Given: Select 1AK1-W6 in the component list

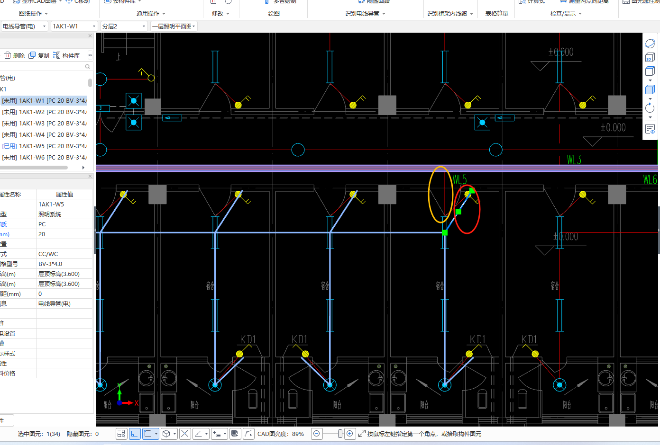Looking at the screenshot, I should click(44, 157).
